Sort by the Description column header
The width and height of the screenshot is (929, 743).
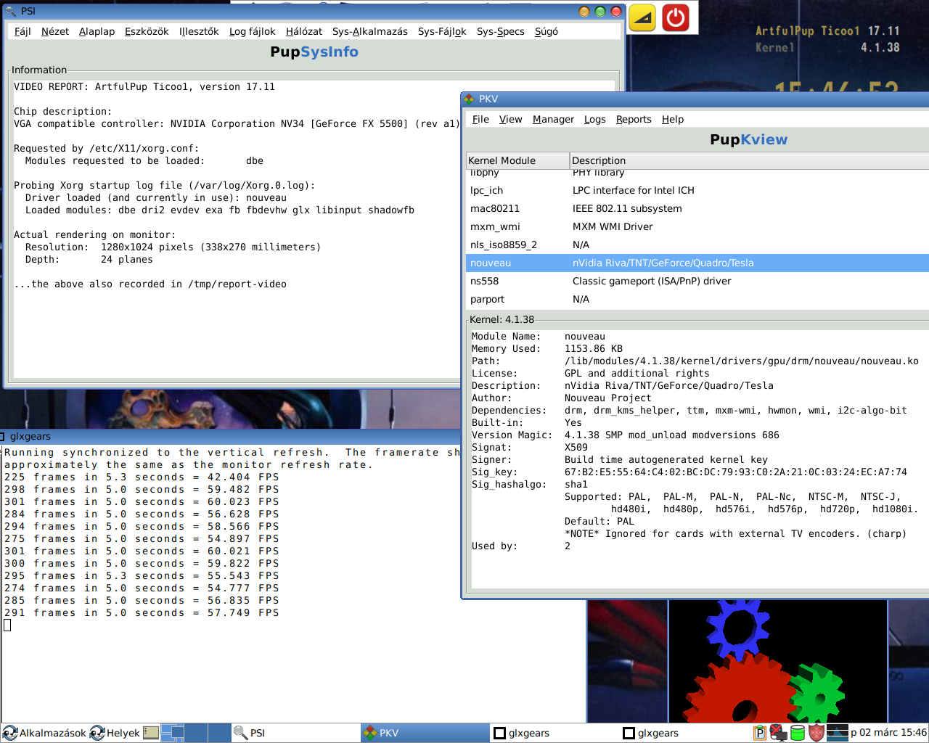(x=749, y=160)
